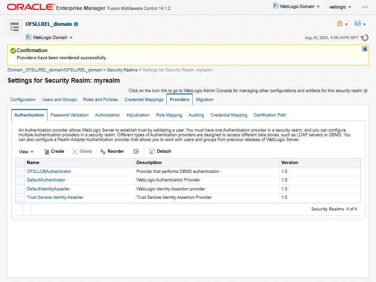
Task: Close the Confirmation message
Action: coord(365,49)
